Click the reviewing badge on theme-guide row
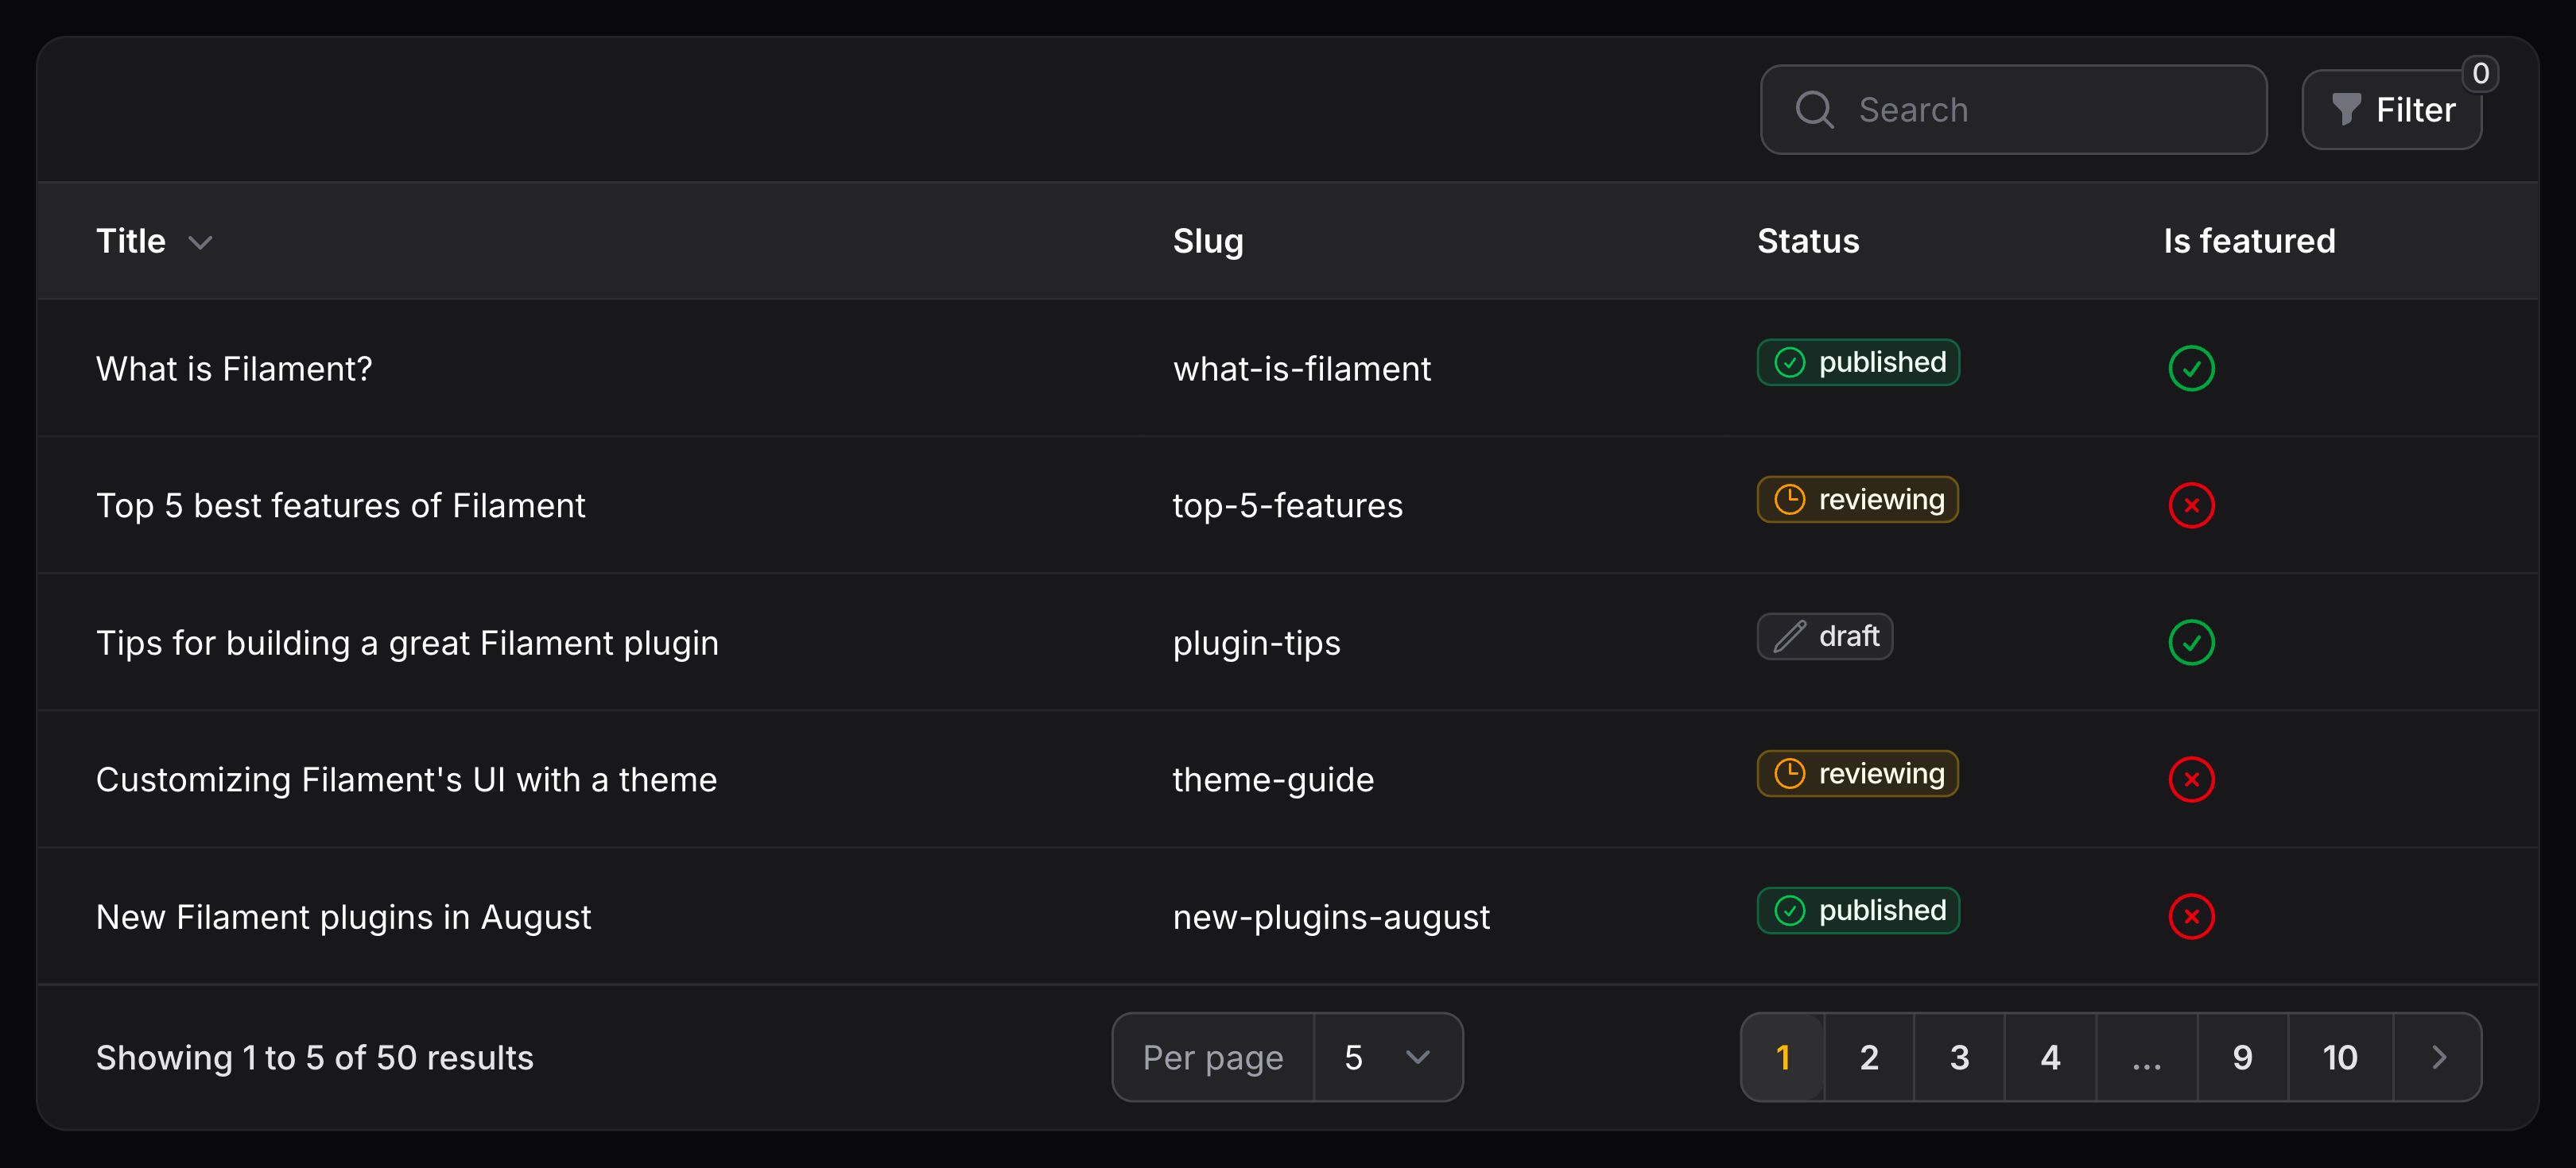The width and height of the screenshot is (2576, 1168). (x=1856, y=773)
